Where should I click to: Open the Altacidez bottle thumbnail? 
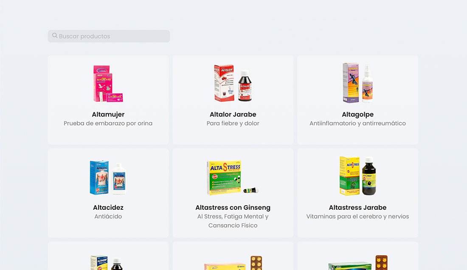(108, 178)
